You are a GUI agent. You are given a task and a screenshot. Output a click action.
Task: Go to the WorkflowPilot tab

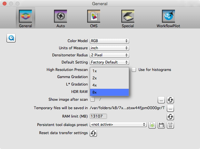tap(168, 19)
